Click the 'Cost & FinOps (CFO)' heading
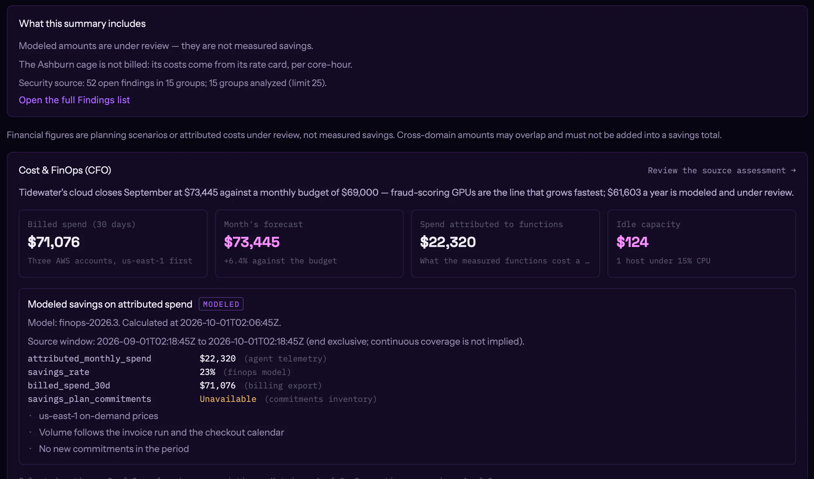This screenshot has height=479, width=814. pyautogui.click(x=65, y=170)
